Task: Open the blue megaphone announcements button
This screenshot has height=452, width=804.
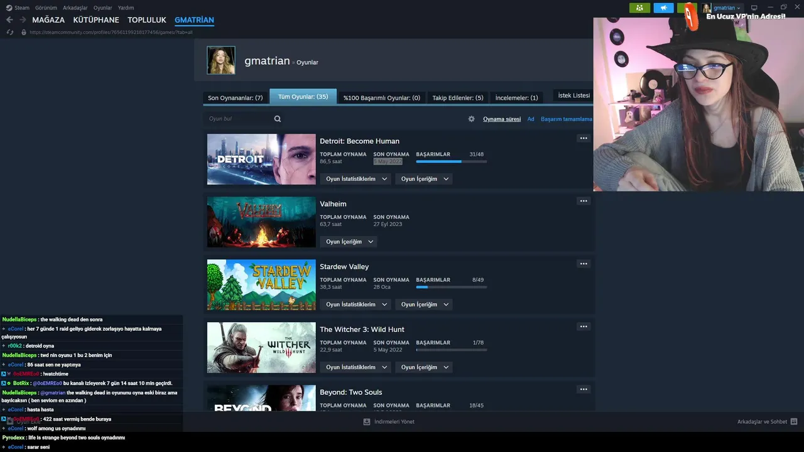Action: (x=663, y=8)
